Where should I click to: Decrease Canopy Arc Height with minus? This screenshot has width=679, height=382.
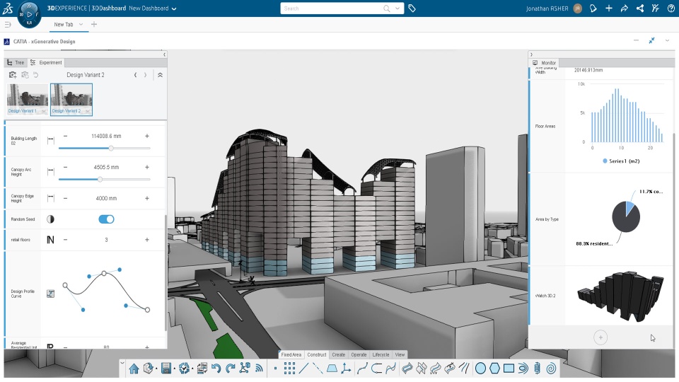coord(65,167)
